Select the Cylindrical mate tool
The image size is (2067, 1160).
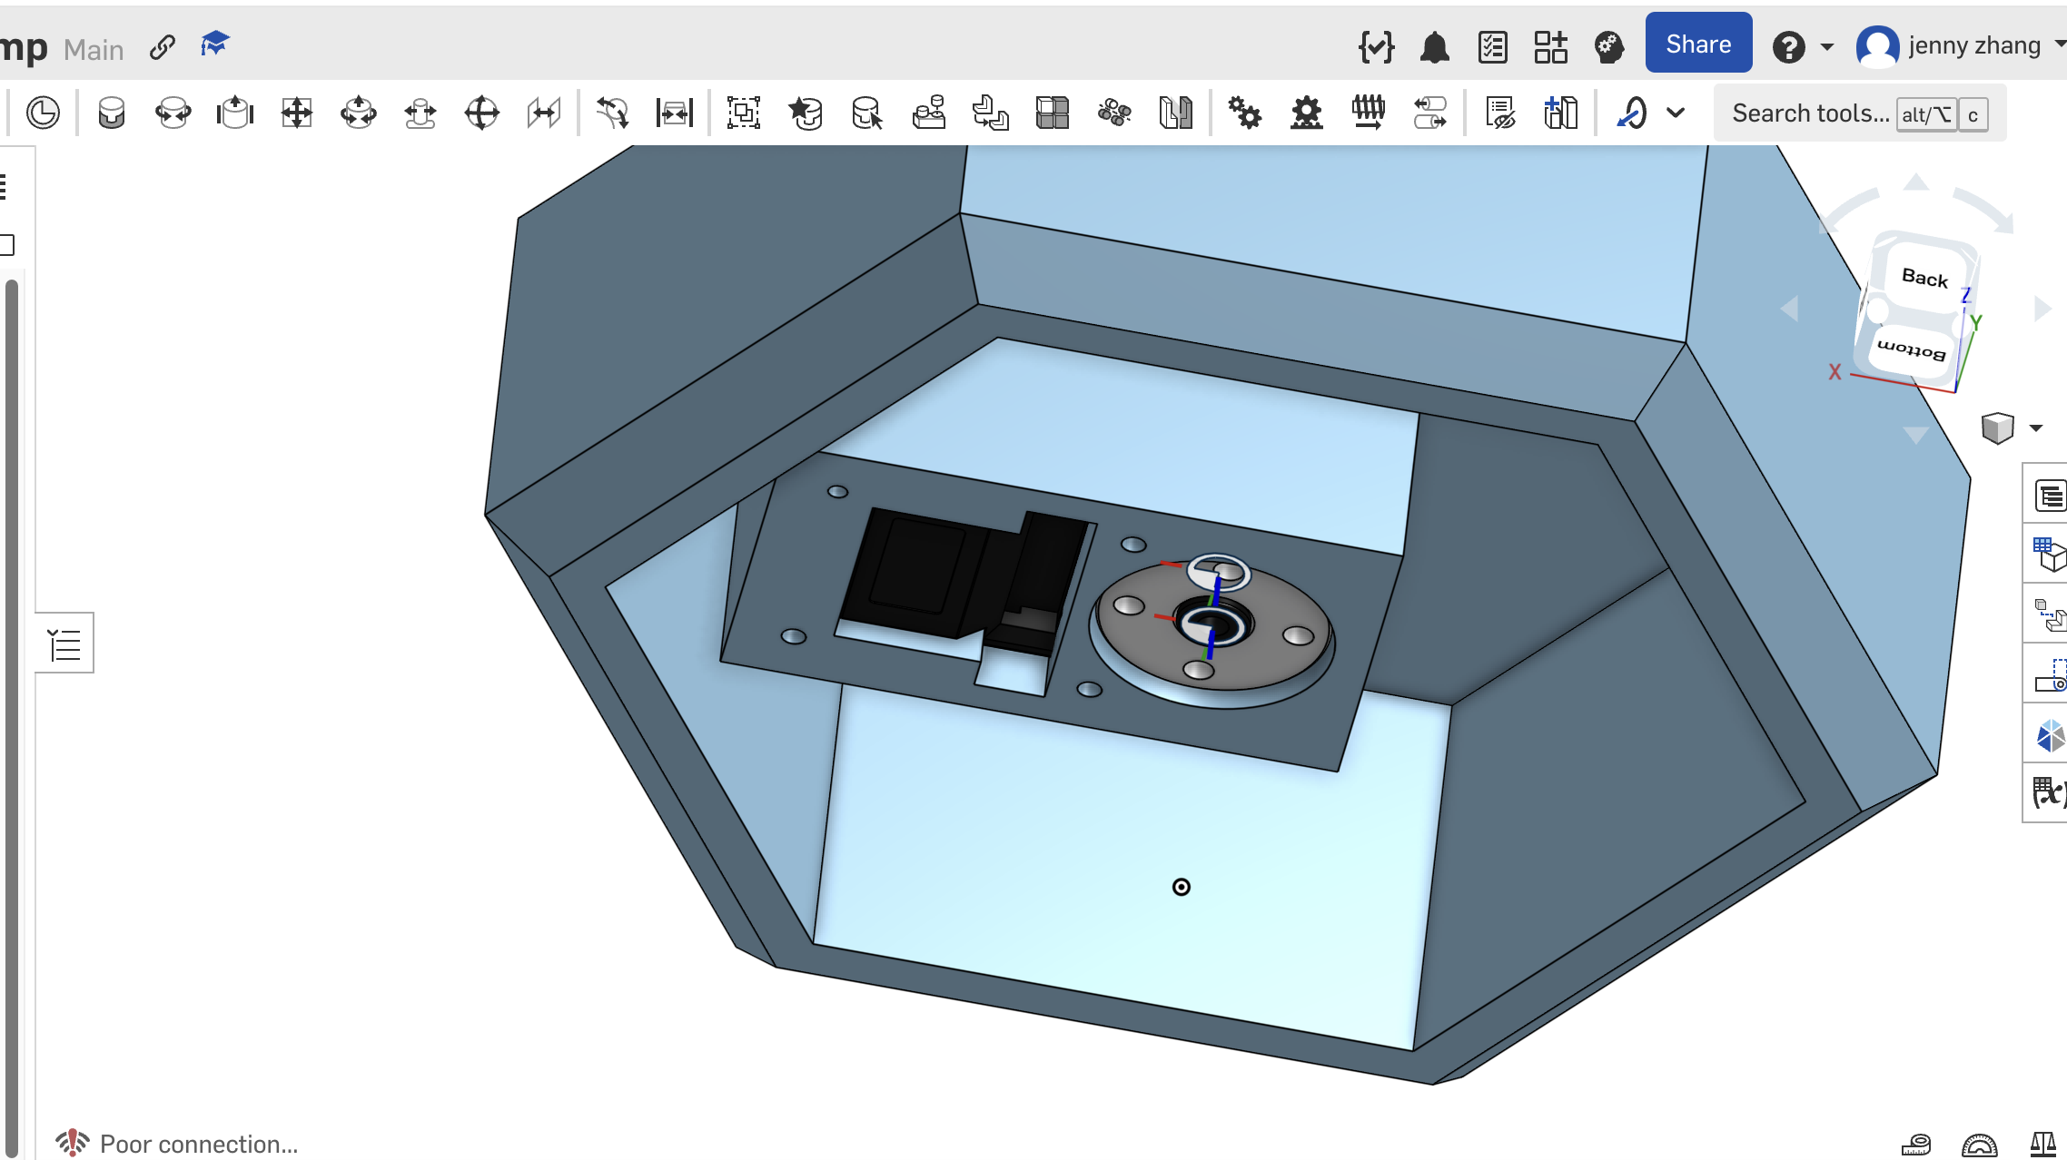(359, 113)
